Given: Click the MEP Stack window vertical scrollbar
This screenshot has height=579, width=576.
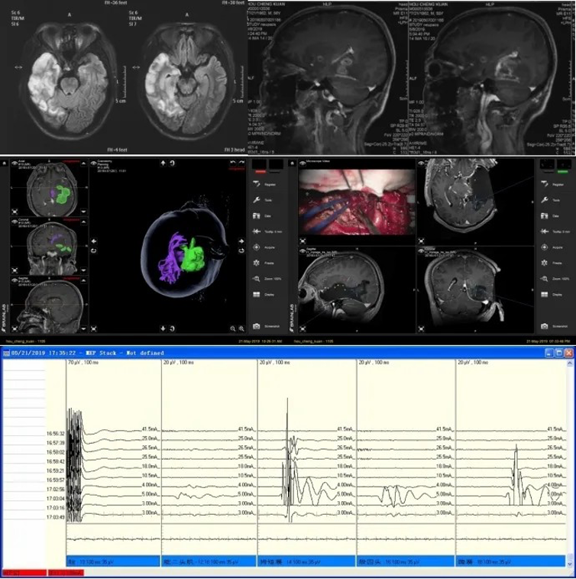Looking at the screenshot, I should [568, 458].
